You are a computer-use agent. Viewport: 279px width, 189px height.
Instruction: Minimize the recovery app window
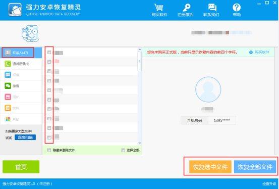[x=259, y=3]
